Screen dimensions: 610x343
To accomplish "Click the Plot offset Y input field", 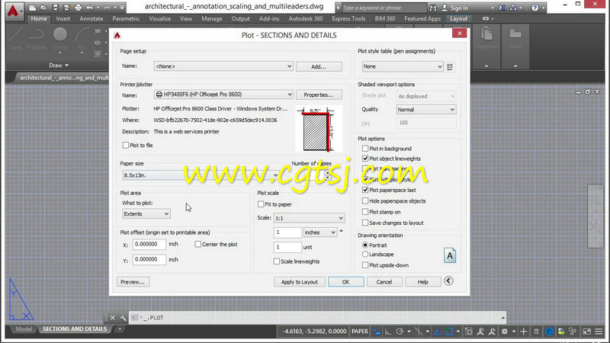I will click(149, 259).
